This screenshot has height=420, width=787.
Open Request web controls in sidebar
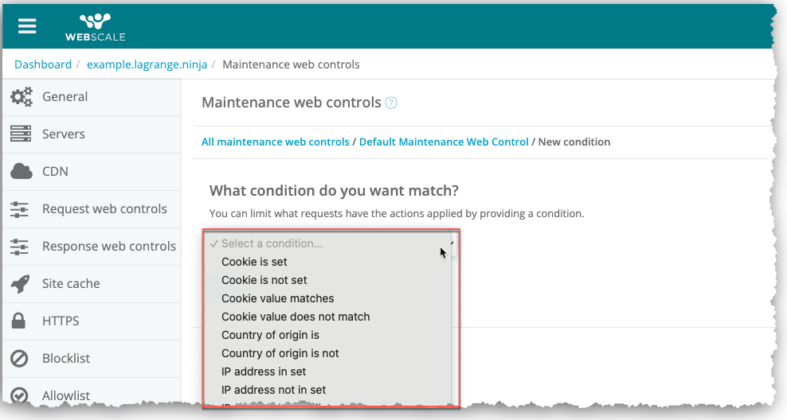(x=104, y=209)
